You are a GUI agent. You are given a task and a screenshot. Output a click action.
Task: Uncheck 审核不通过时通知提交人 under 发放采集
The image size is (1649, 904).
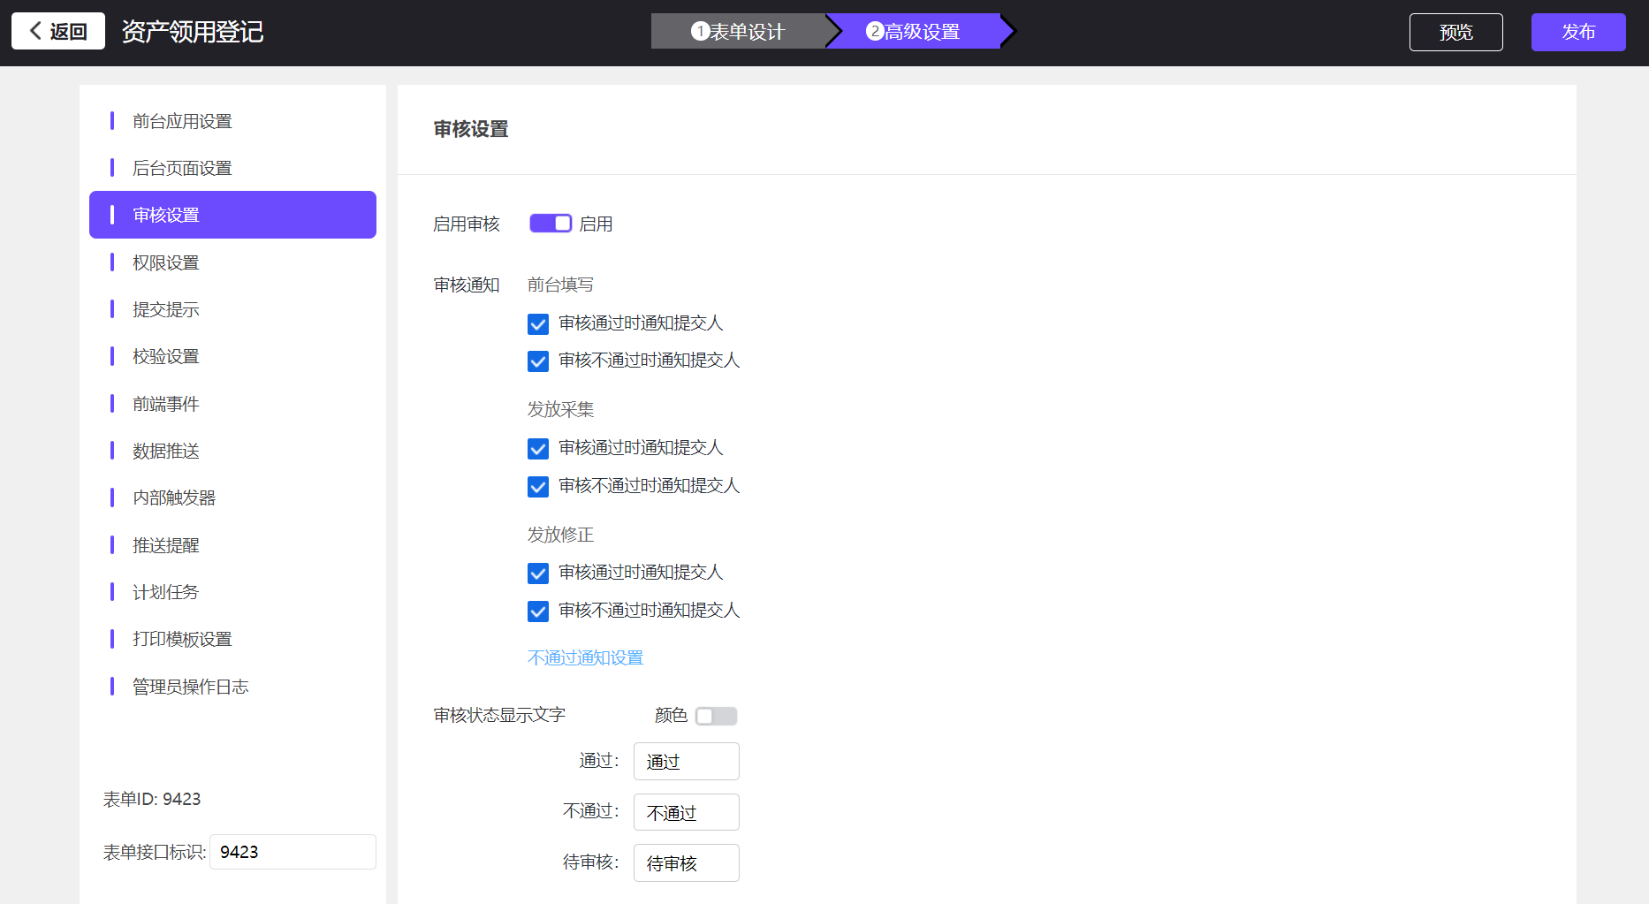point(538,487)
